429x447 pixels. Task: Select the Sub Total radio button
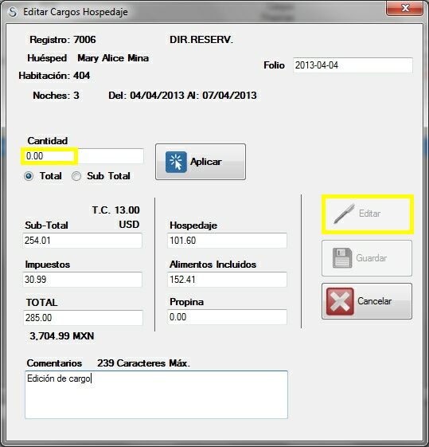tap(76, 176)
